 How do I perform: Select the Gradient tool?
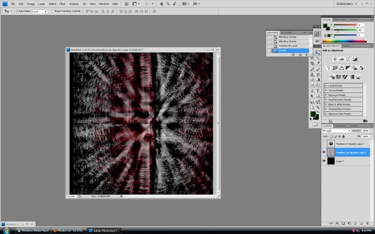tap(318, 80)
